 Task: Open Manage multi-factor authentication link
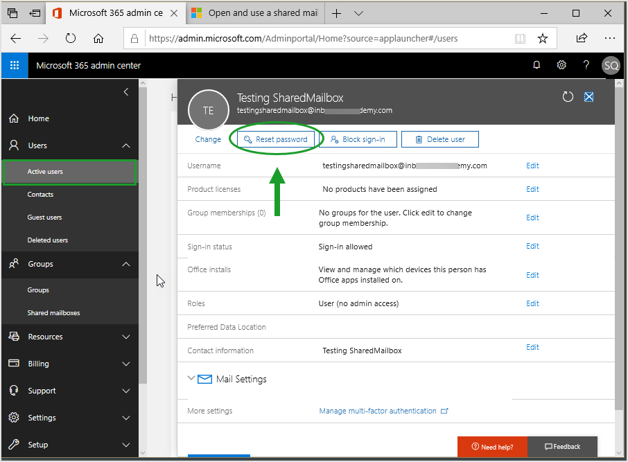378,410
